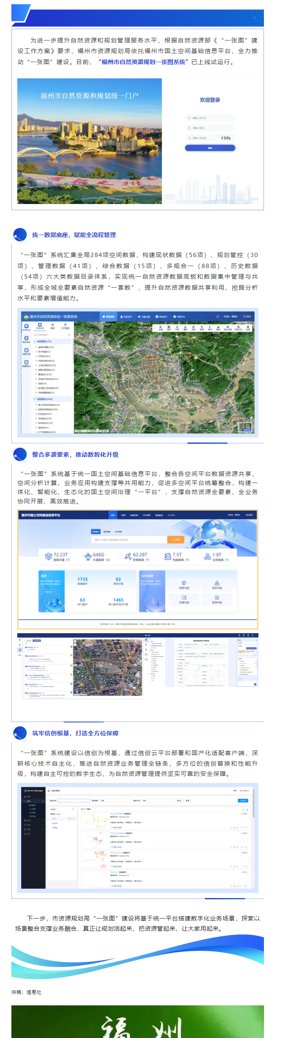
Task: Click the 服务名称 search field in Server Manager
Action: click(x=73, y=801)
